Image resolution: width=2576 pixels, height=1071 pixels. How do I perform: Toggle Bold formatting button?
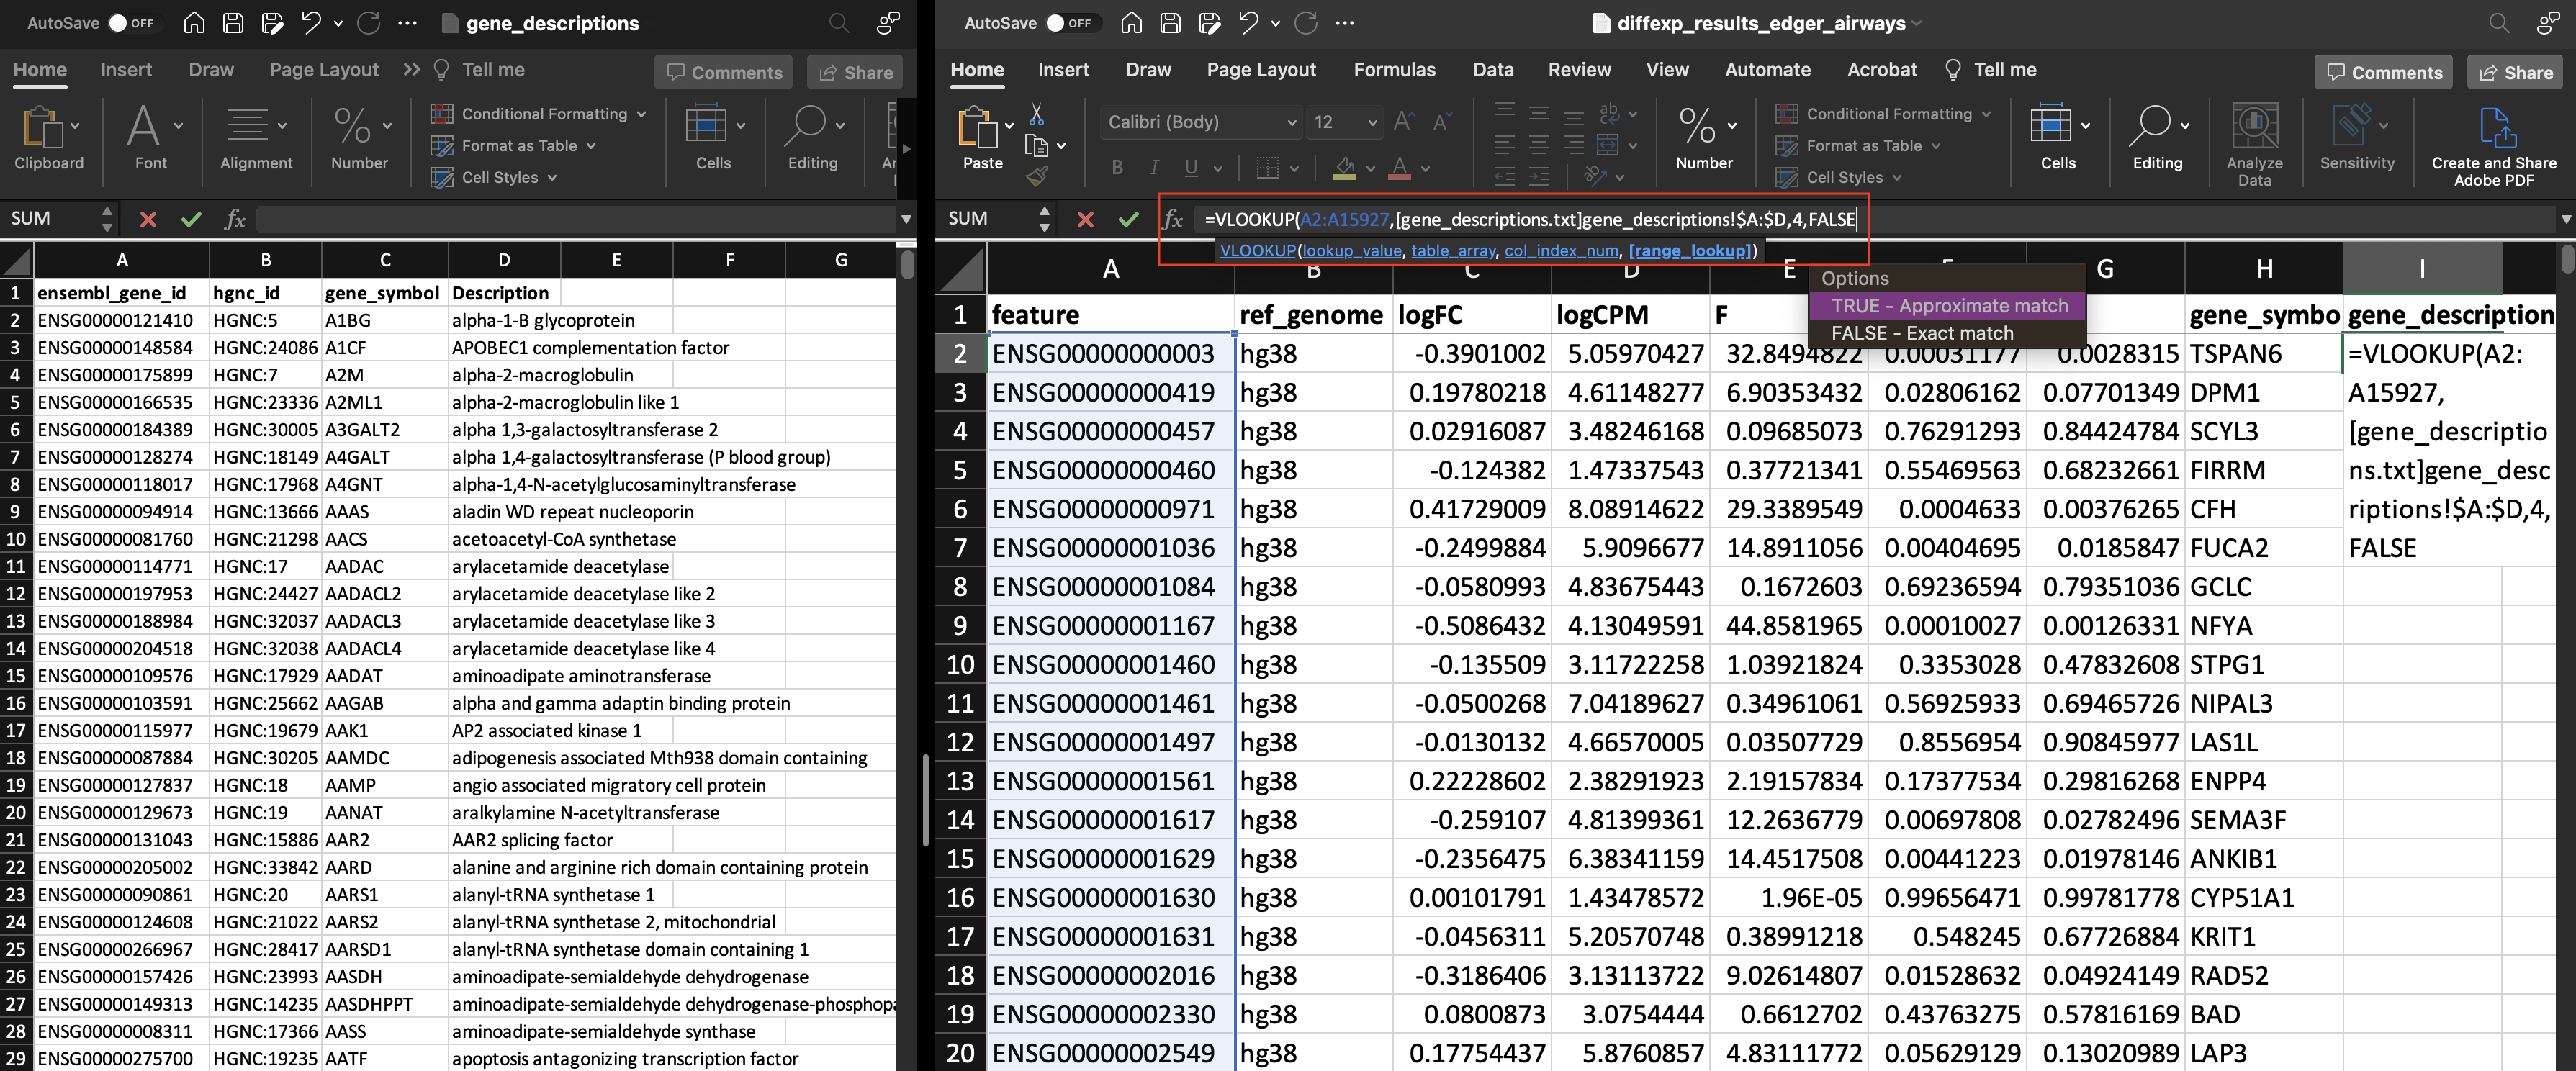(x=1117, y=168)
